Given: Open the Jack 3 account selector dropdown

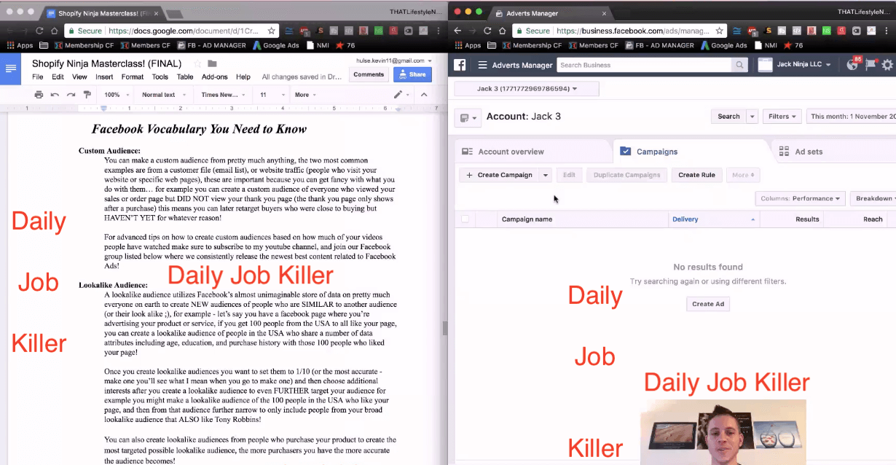Looking at the screenshot, I should pyautogui.click(x=527, y=89).
